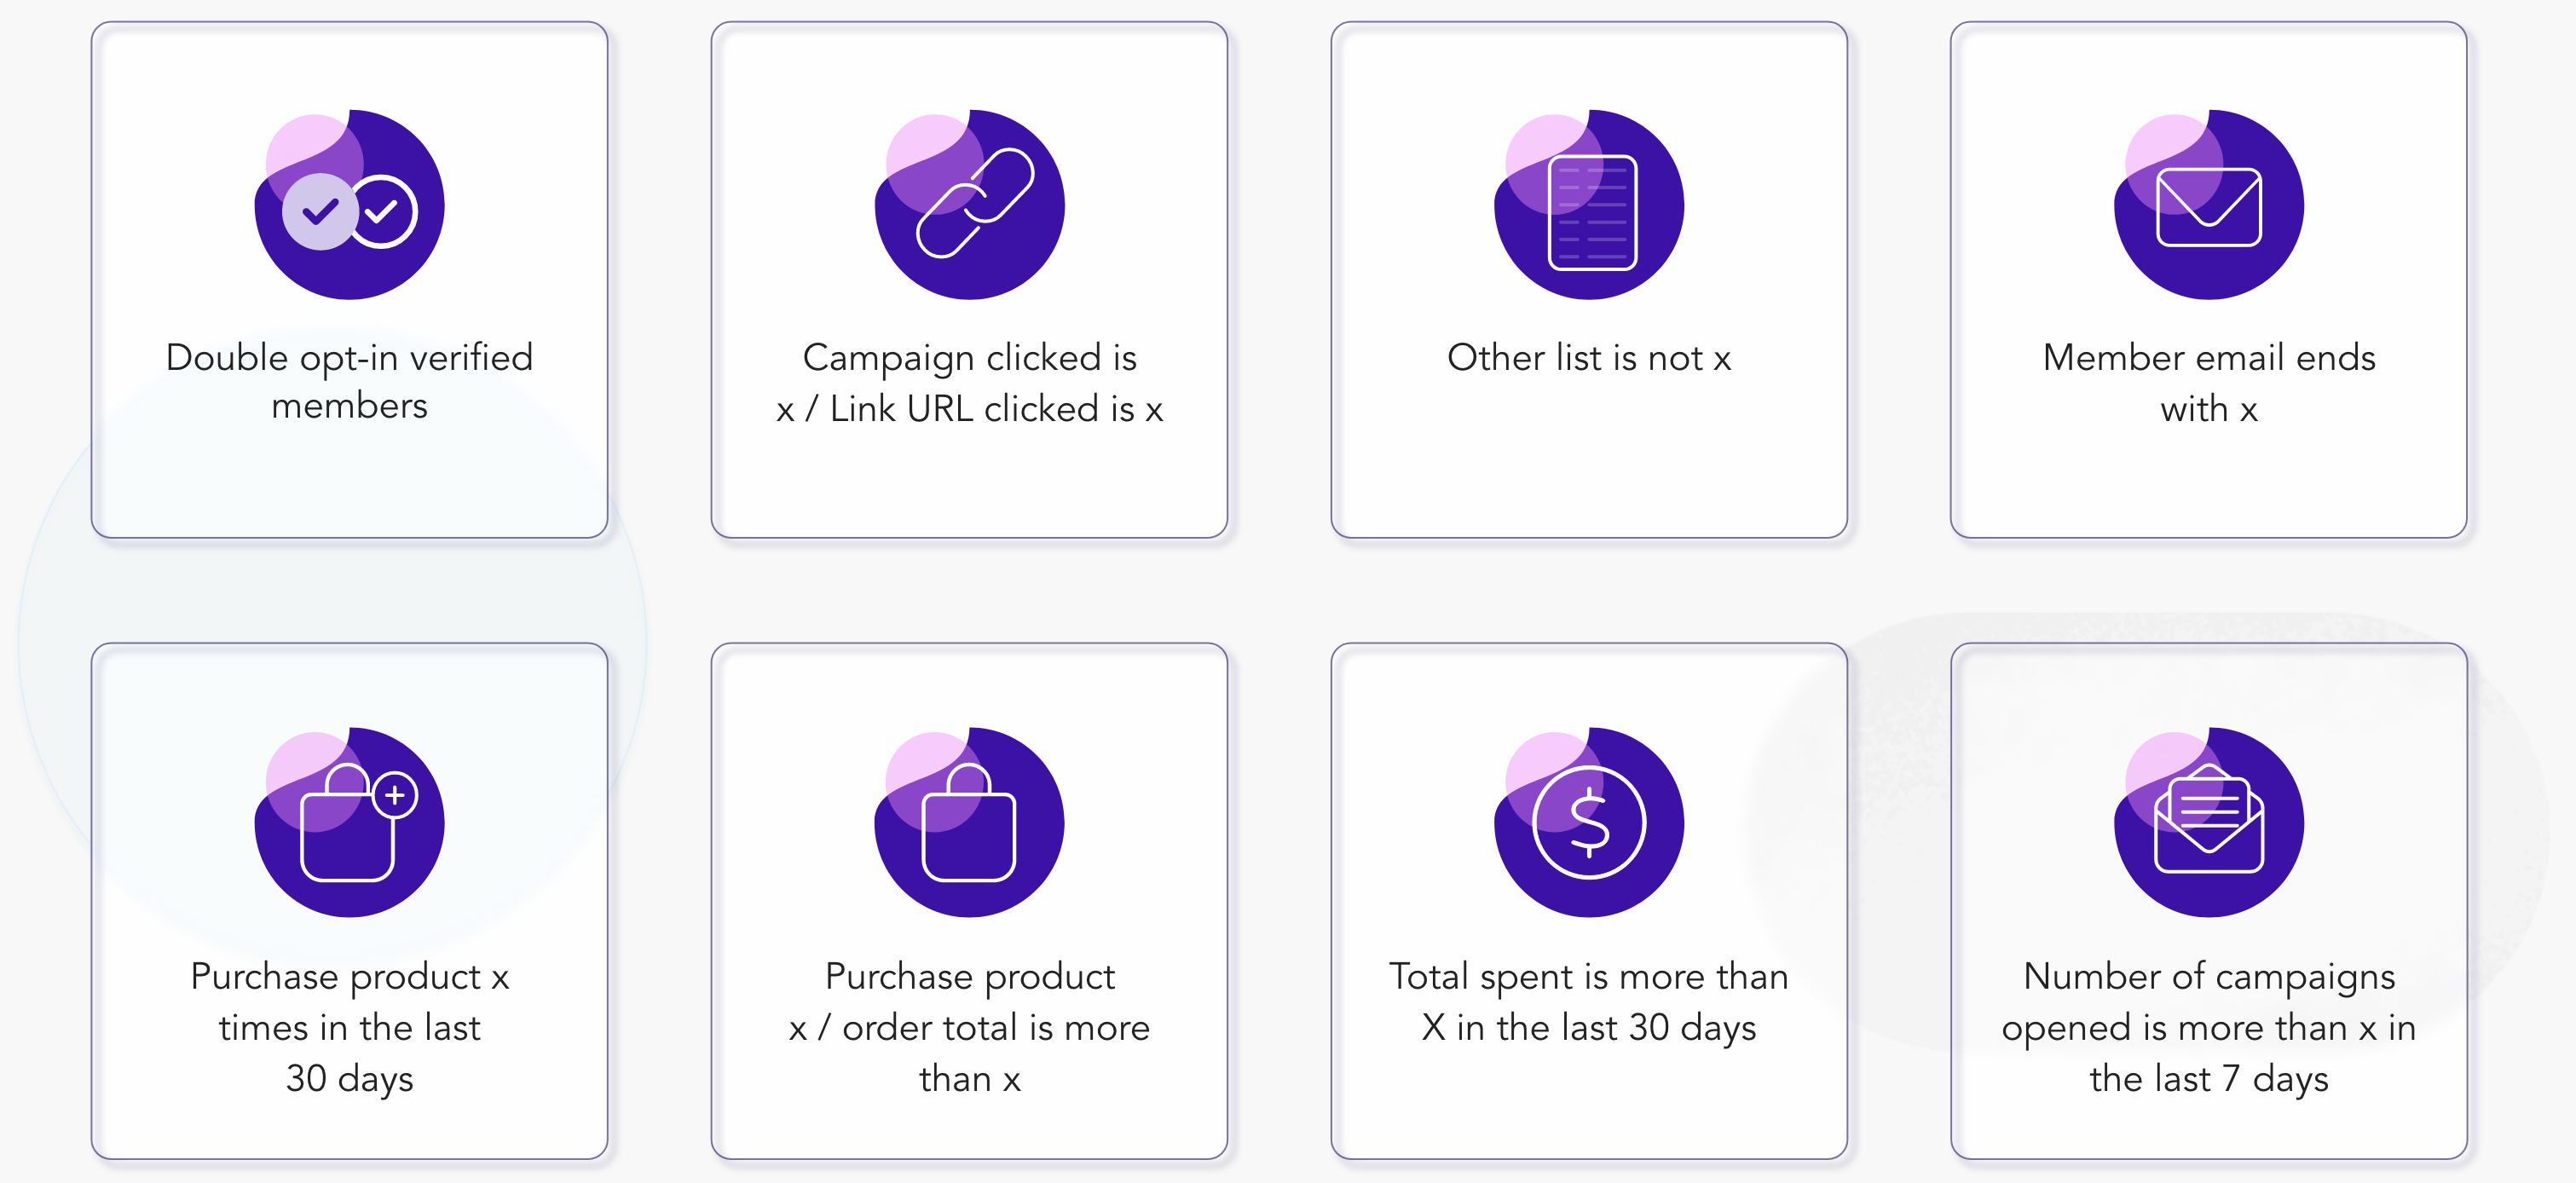The image size is (2576, 1183).
Task: Select 'Double opt-in verified members' text
Action: click(349, 381)
